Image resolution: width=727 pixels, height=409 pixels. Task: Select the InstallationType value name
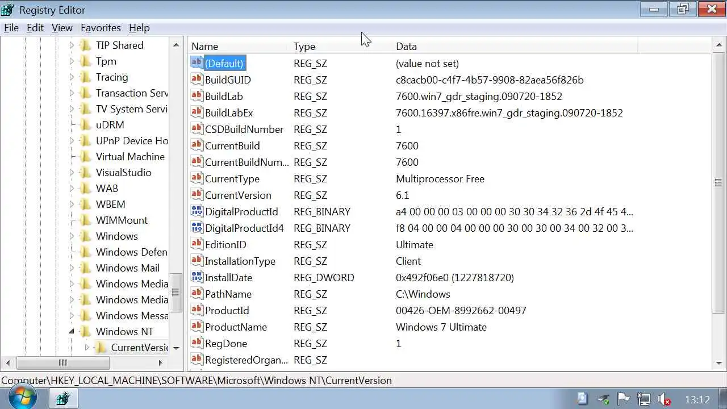[x=240, y=261]
